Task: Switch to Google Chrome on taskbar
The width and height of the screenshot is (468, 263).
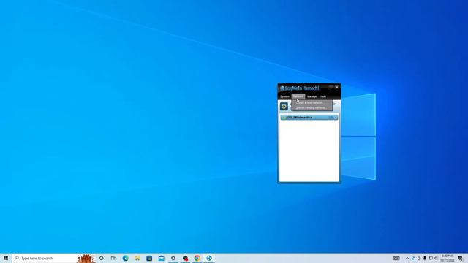Action: 197,258
